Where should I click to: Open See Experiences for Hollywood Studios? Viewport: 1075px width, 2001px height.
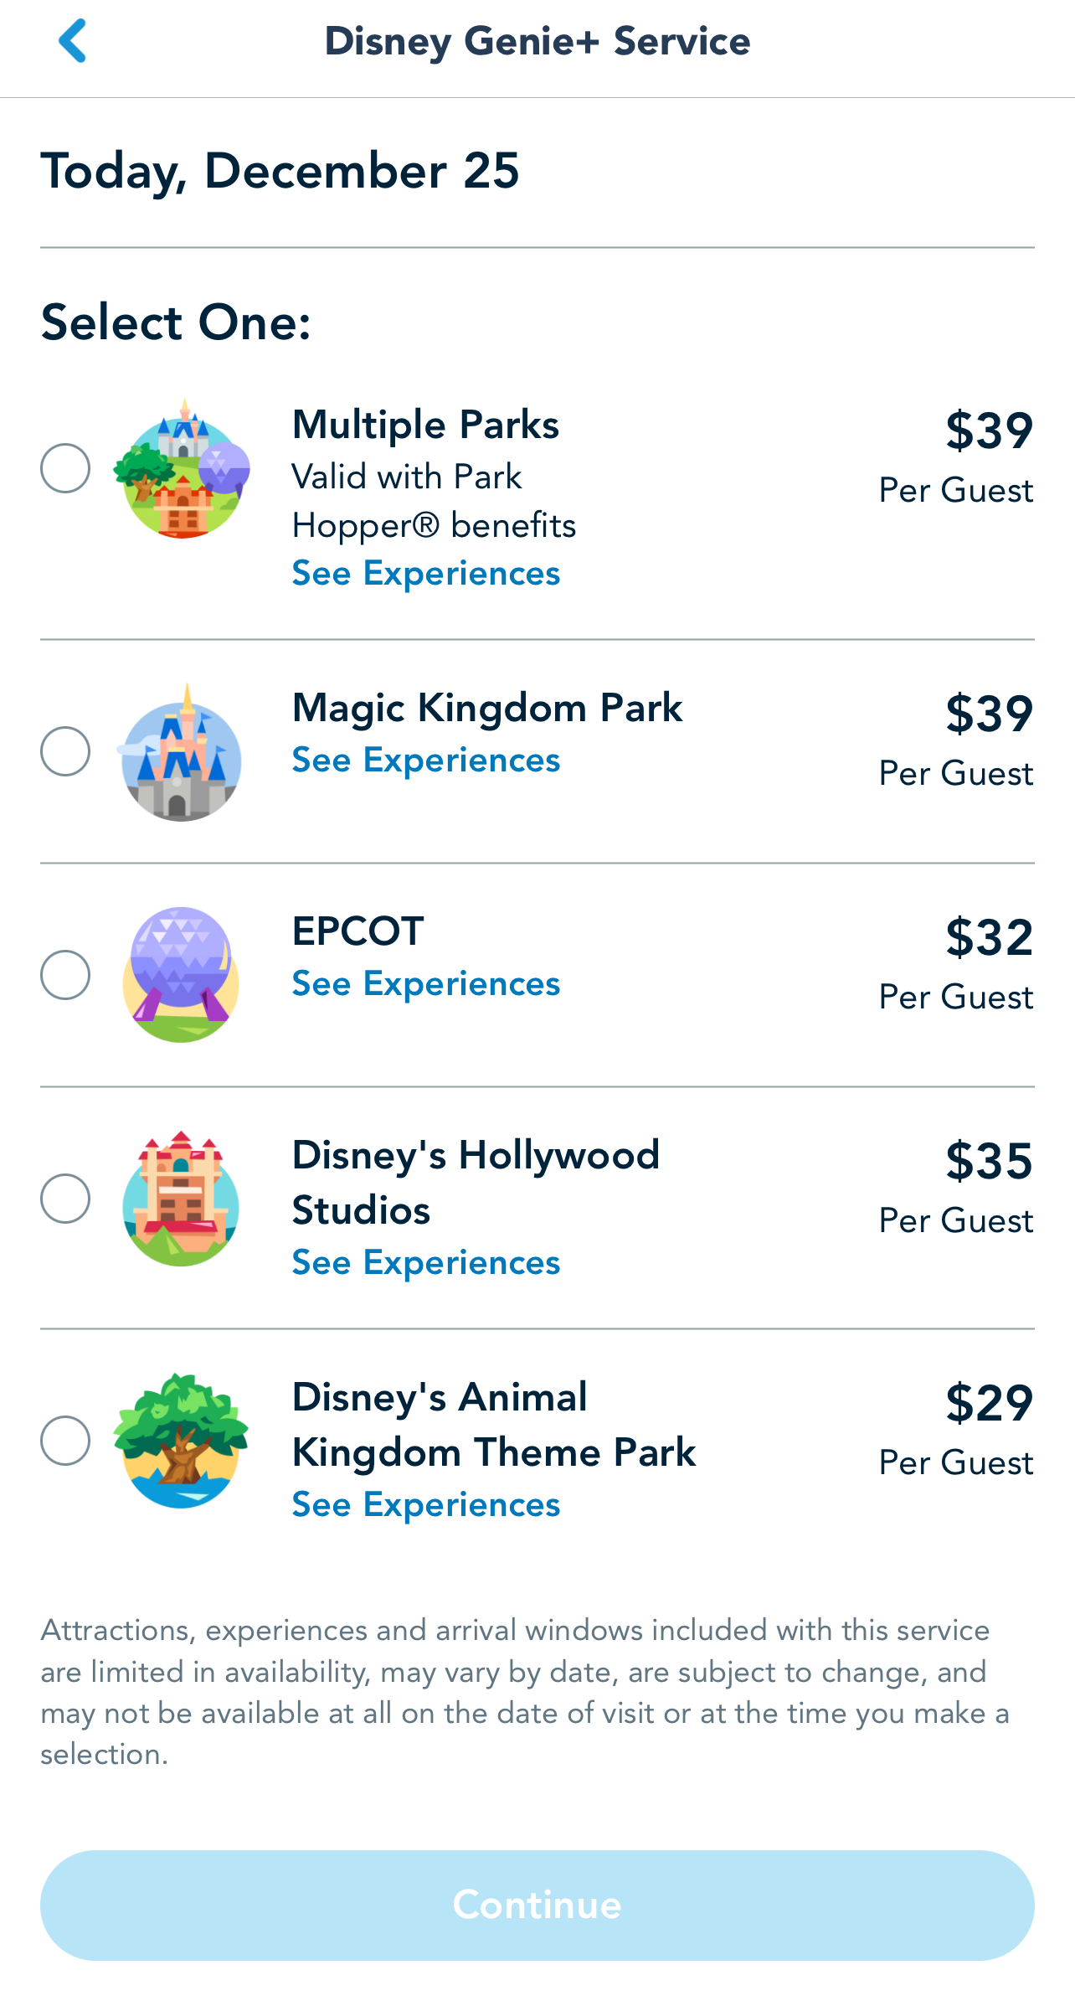[425, 1263]
